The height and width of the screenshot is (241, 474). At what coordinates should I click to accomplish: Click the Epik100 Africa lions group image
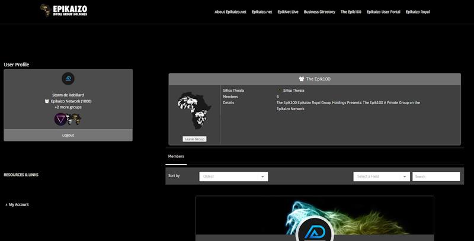194,111
